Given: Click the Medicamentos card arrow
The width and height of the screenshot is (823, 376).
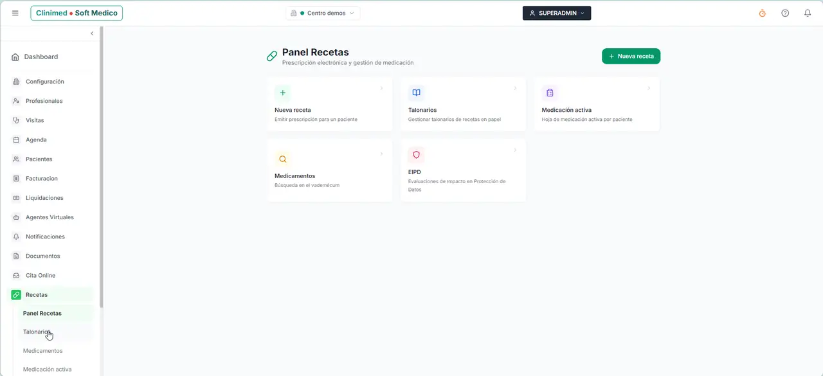Looking at the screenshot, I should [381, 154].
